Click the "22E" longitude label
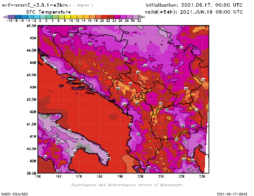This screenshot has height=196, width=254. (x=182, y=176)
